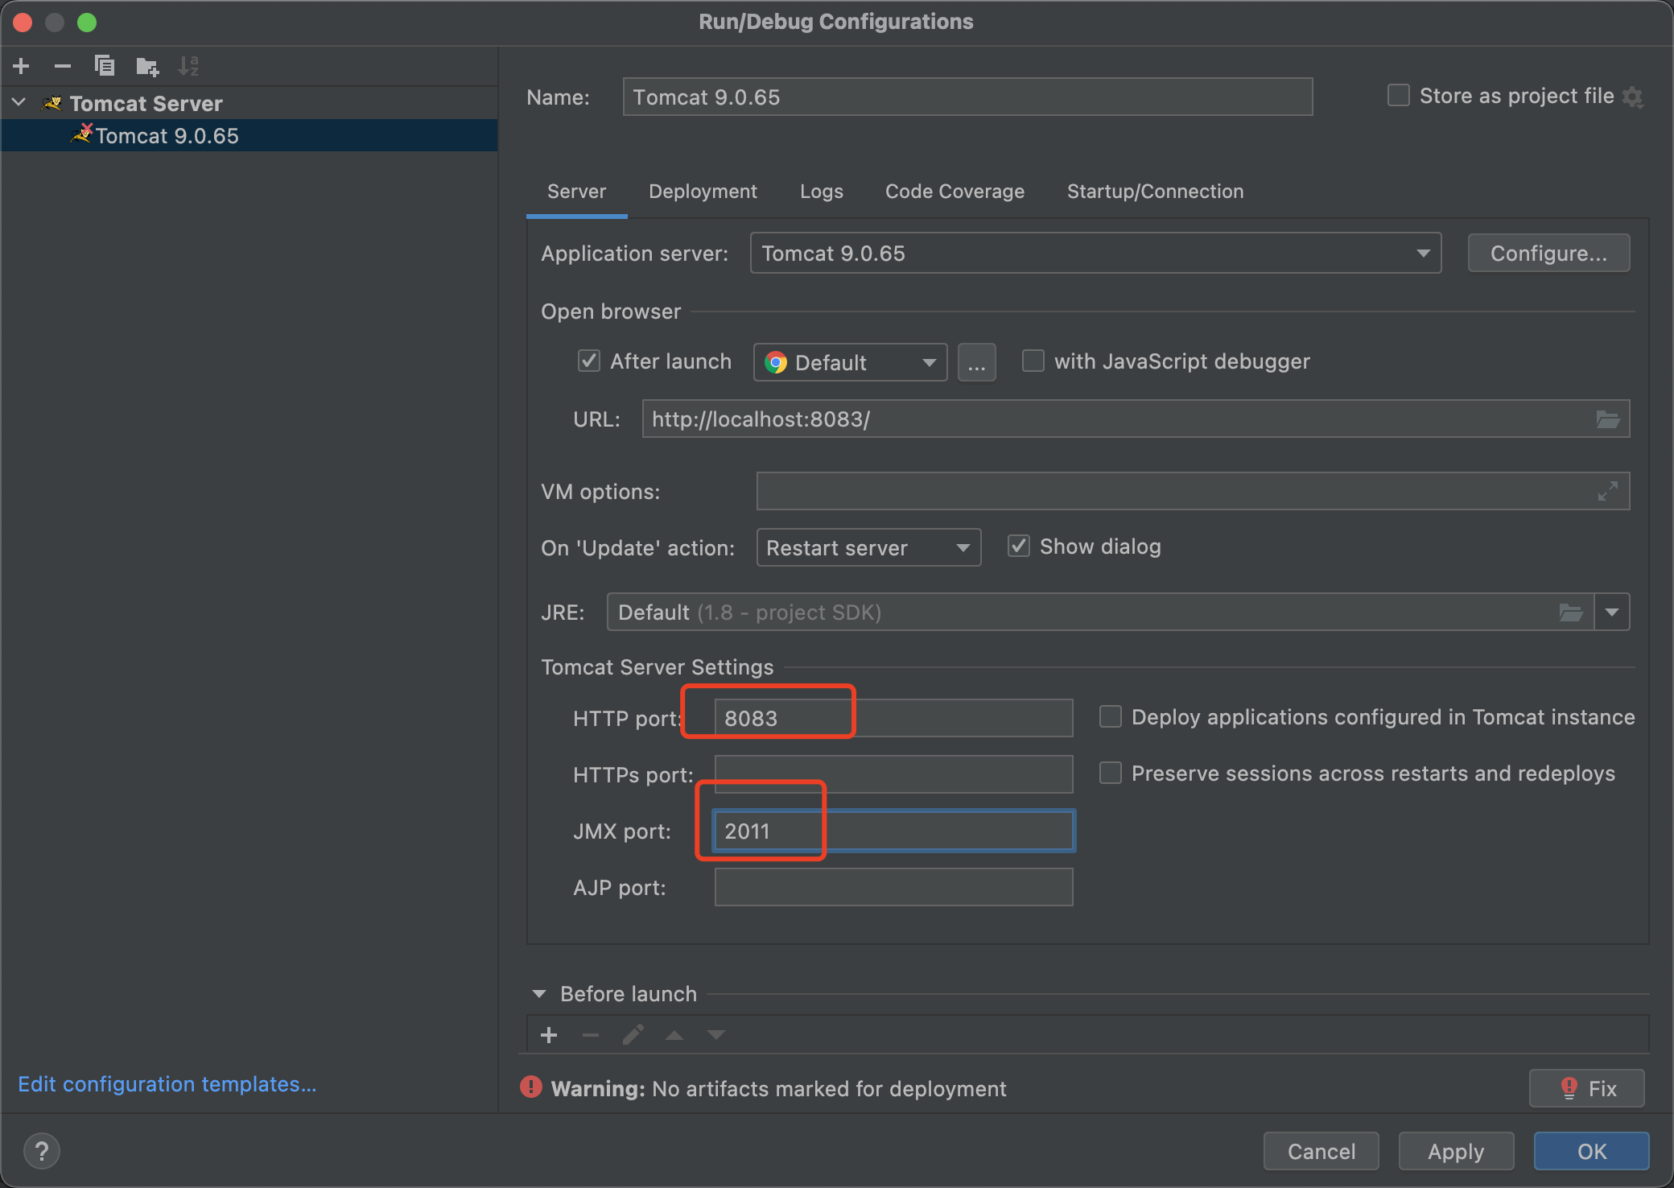The height and width of the screenshot is (1188, 1674).
Task: Create a new configuration folder
Action: (147, 66)
